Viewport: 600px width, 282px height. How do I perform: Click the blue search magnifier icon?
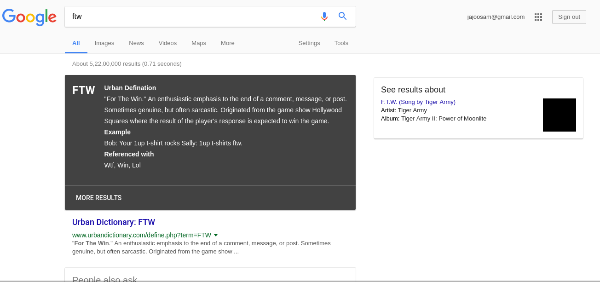point(343,16)
